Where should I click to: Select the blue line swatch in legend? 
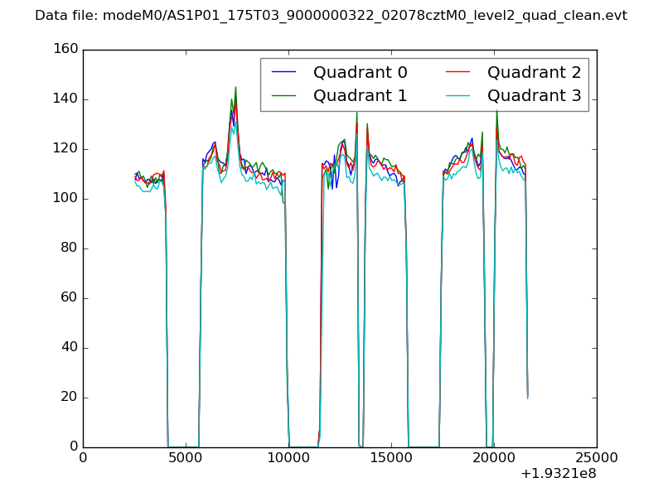point(284,73)
